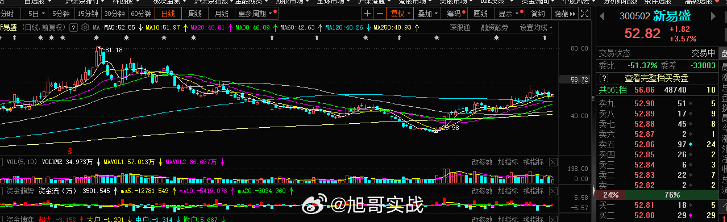
Task: Click 改参数 in the 资金趋势 panel
Action: tap(481, 191)
